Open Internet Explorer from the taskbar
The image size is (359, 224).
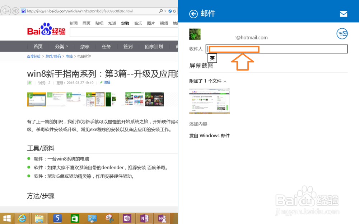(22, 219)
